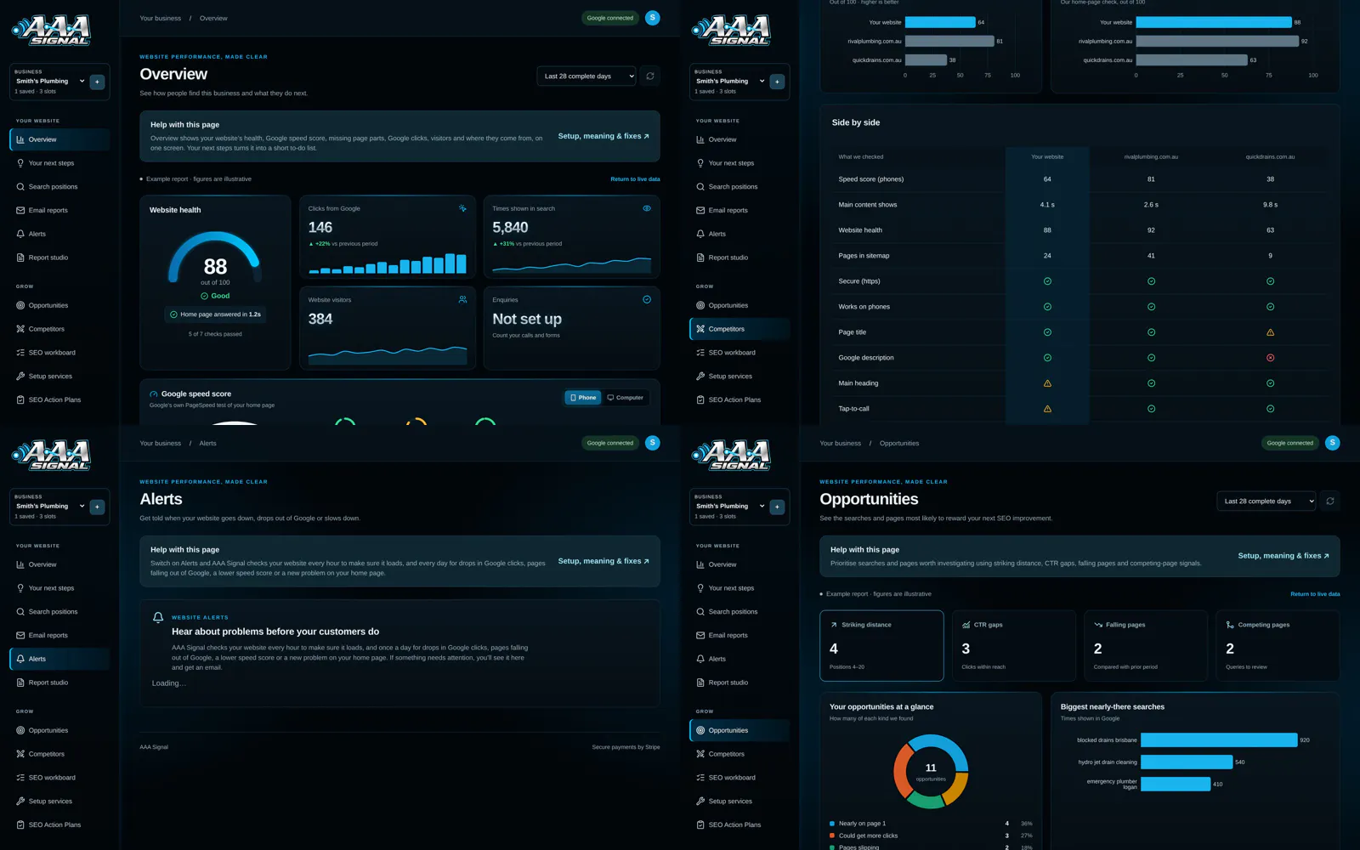Open Last 28 complete days dropdown on Opportunities
This screenshot has width=1360, height=850.
pyautogui.click(x=1266, y=501)
